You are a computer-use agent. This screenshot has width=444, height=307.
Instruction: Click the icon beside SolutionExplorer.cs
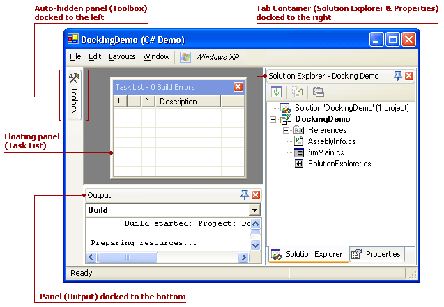[299, 164]
